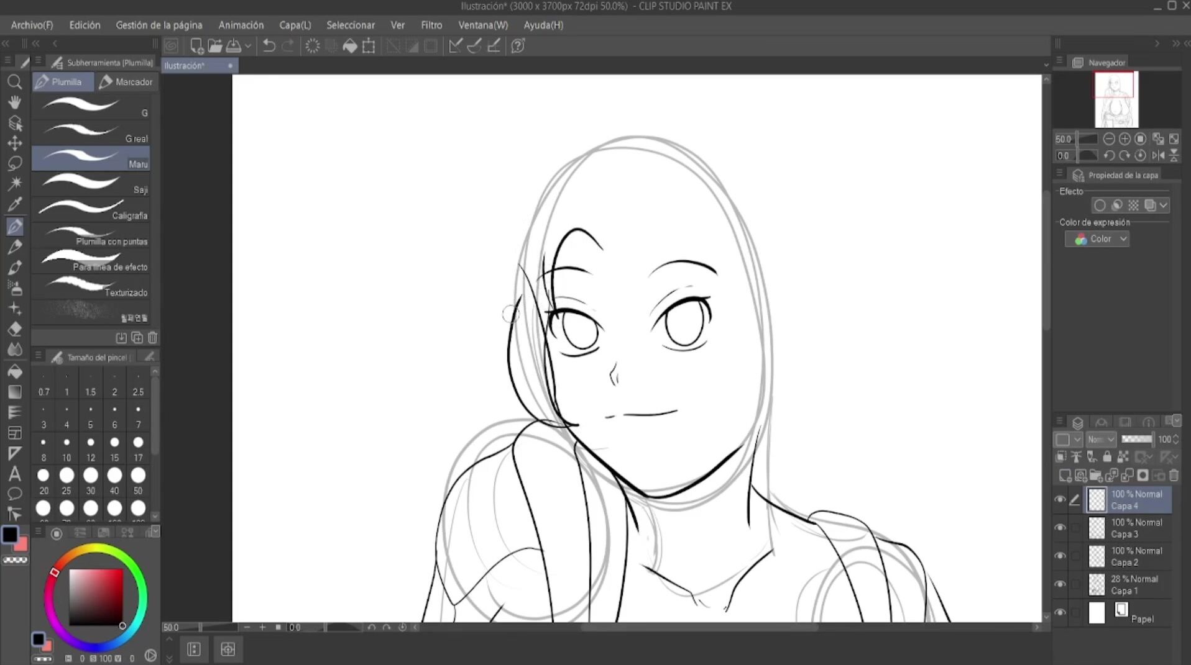Pick brush size 30 preset
This screenshot has height=665, width=1191.
[91, 482]
